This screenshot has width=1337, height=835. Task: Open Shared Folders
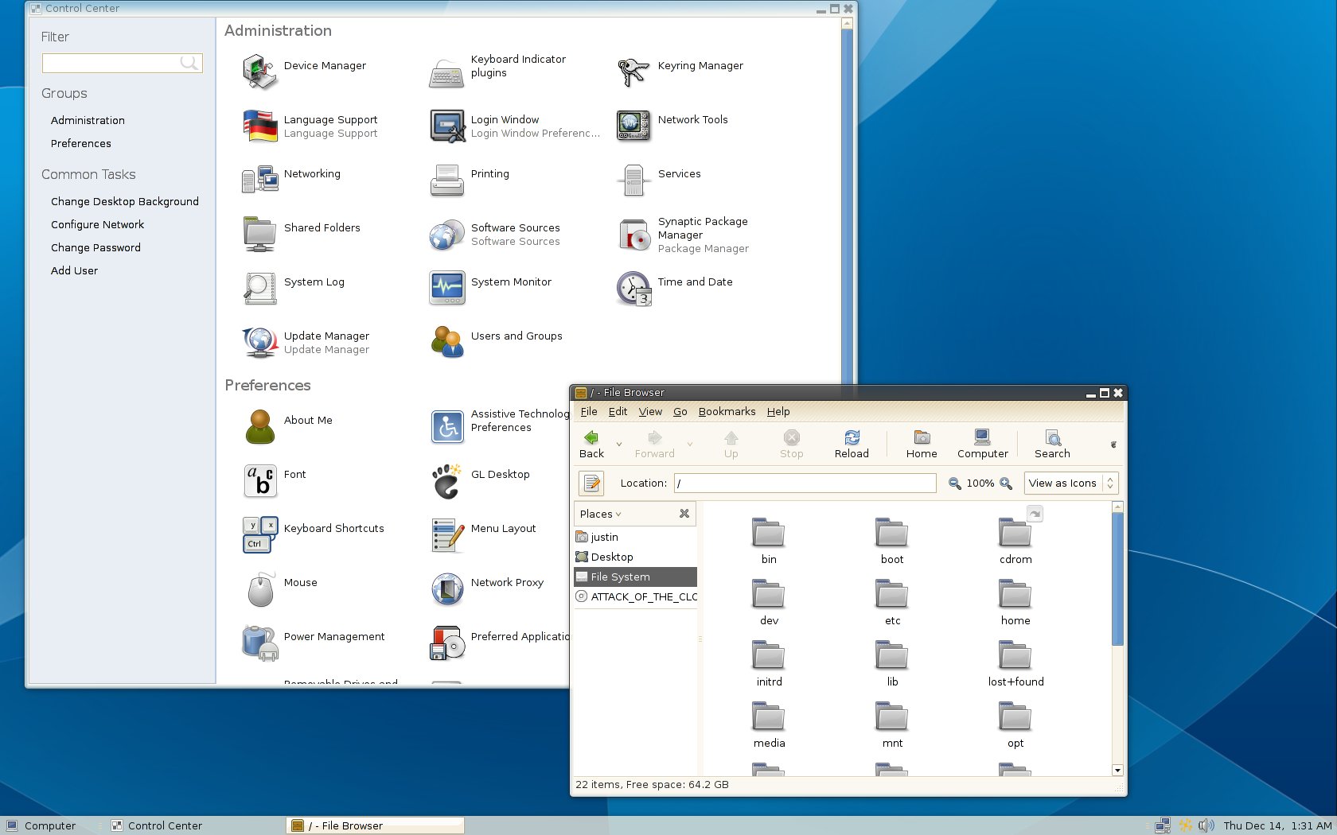tap(302, 233)
